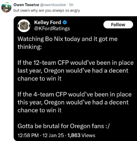
Task: Click the 5h post timestamp
Action: coord(71,5)
